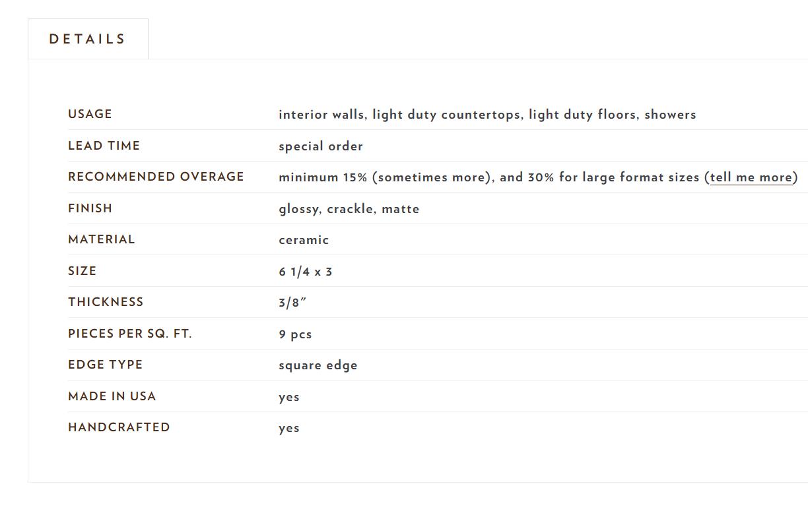Click the Edge Type label
Viewport: 808px width, 517px height.
[x=105, y=365]
